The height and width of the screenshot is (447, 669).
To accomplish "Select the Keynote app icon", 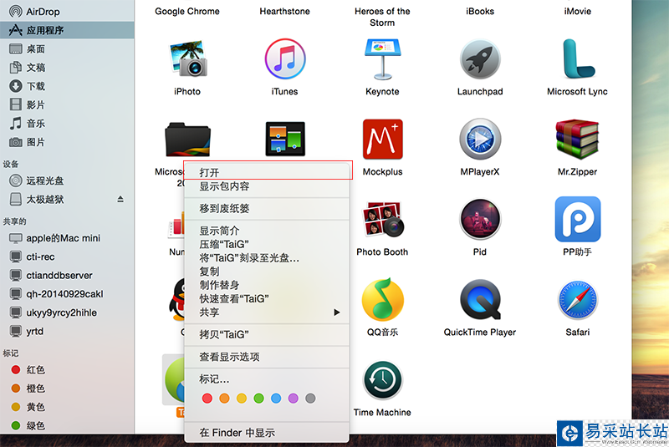I will click(382, 58).
